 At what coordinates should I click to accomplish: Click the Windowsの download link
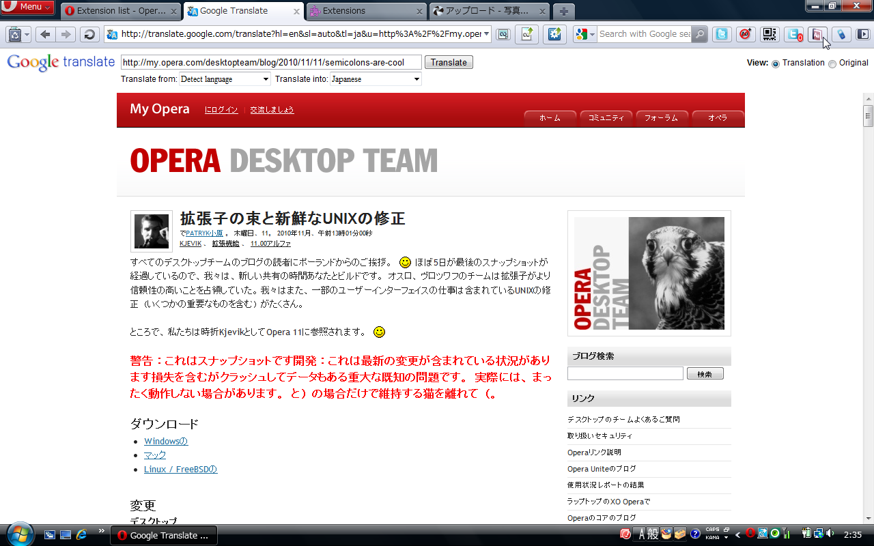[166, 442]
